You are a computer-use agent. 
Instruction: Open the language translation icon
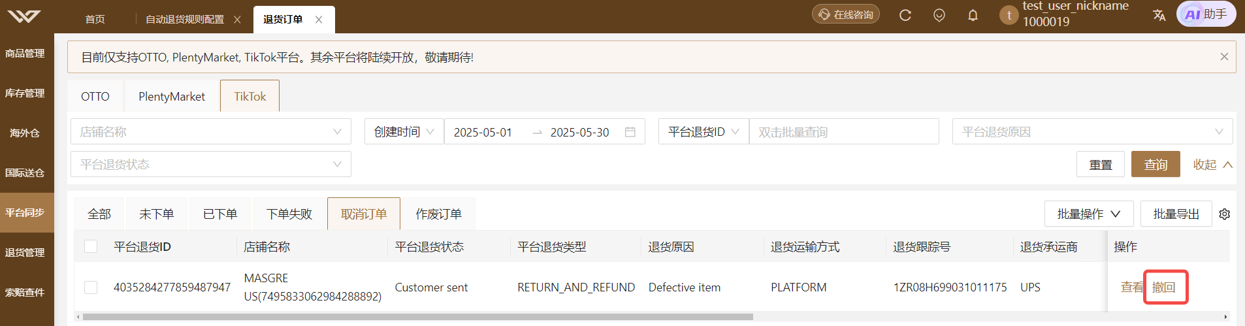1159,15
